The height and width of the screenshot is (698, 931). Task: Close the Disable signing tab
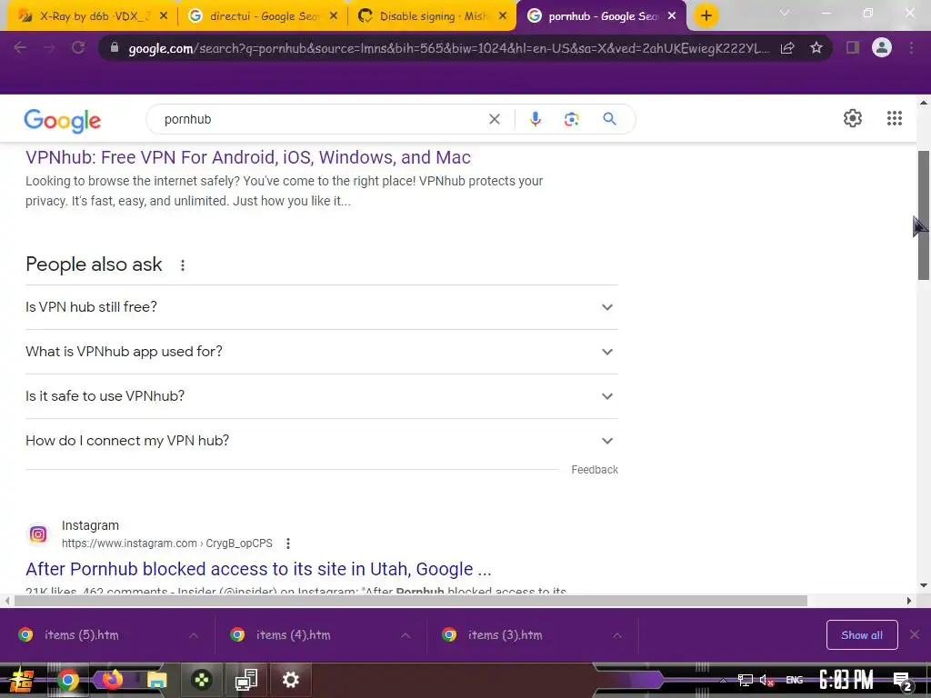click(503, 16)
